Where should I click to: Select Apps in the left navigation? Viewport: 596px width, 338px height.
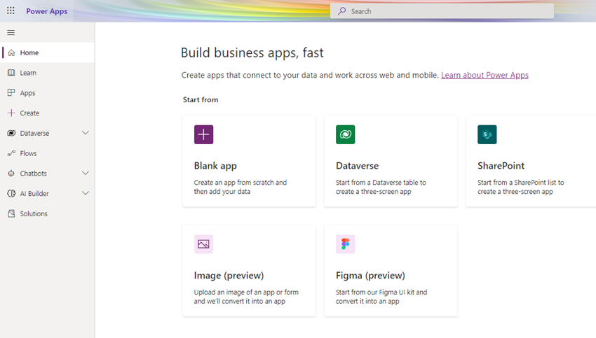coord(27,93)
